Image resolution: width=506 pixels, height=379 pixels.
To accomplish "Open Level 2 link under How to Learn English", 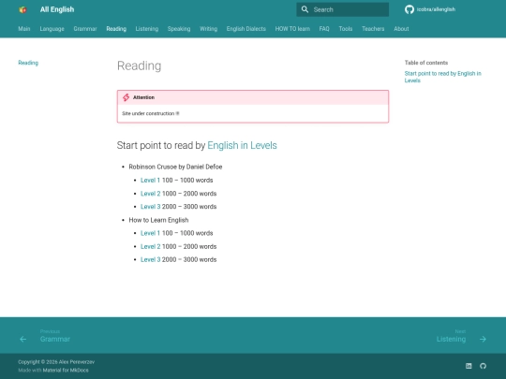I will [x=150, y=246].
